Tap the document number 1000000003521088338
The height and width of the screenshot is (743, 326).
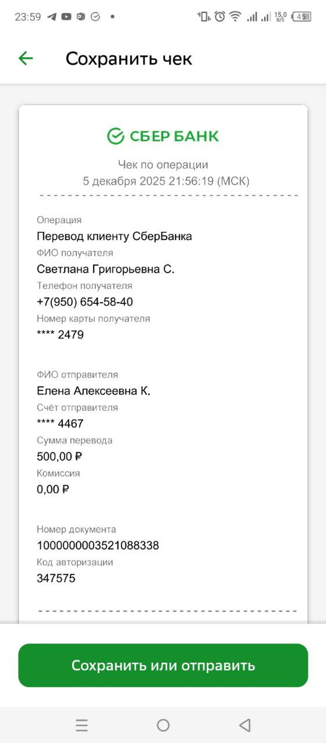click(x=98, y=545)
